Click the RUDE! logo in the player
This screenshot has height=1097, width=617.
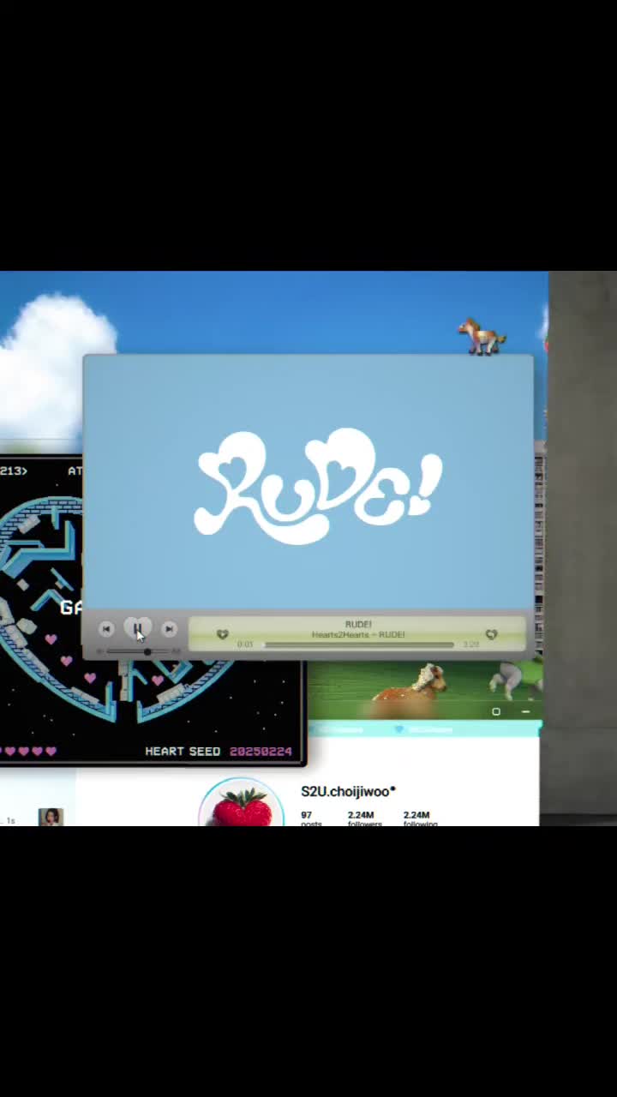pos(318,485)
